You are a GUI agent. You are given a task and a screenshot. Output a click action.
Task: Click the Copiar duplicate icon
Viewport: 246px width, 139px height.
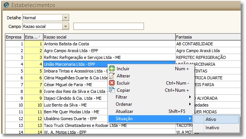click(x=112, y=90)
